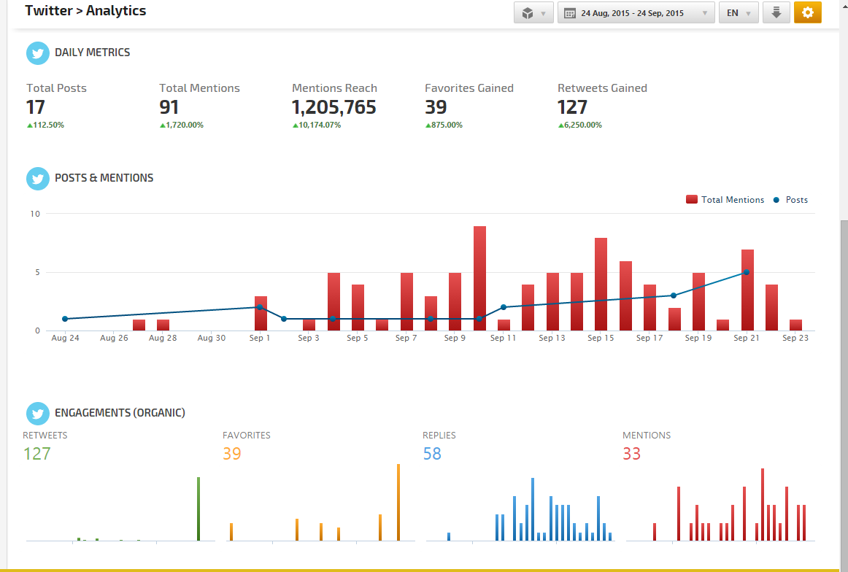Click the Twitter icon next to Posts & Mentions

click(x=38, y=179)
